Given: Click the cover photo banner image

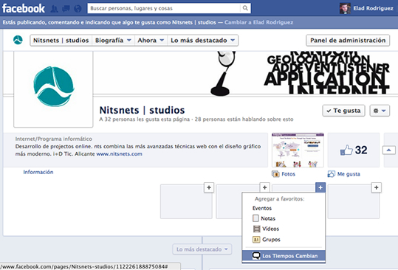Looking at the screenshot, I should pyautogui.click(x=245, y=73).
